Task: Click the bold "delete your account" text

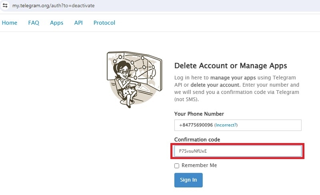Action: click(215, 85)
